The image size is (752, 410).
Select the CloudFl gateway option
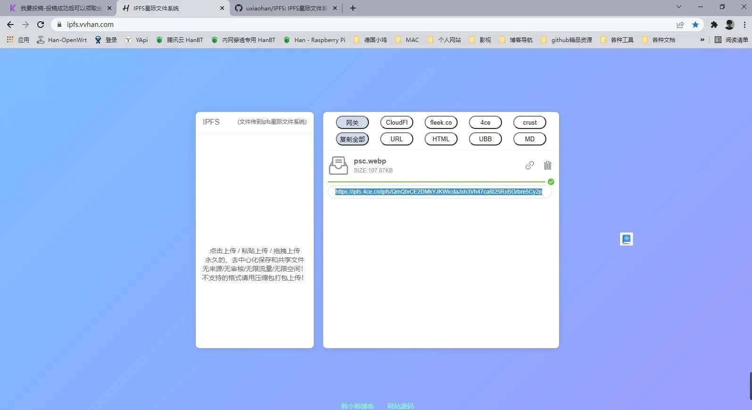396,122
